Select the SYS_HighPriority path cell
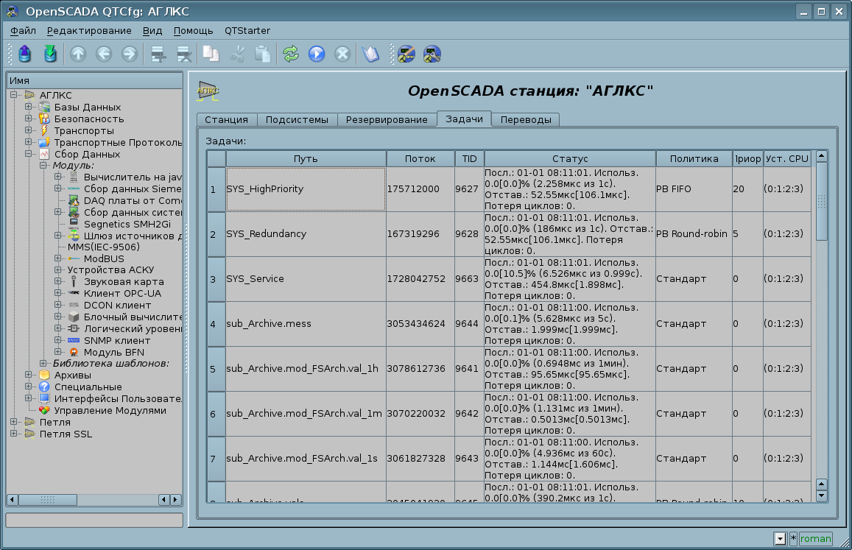This screenshot has height=550, width=852. 306,189
